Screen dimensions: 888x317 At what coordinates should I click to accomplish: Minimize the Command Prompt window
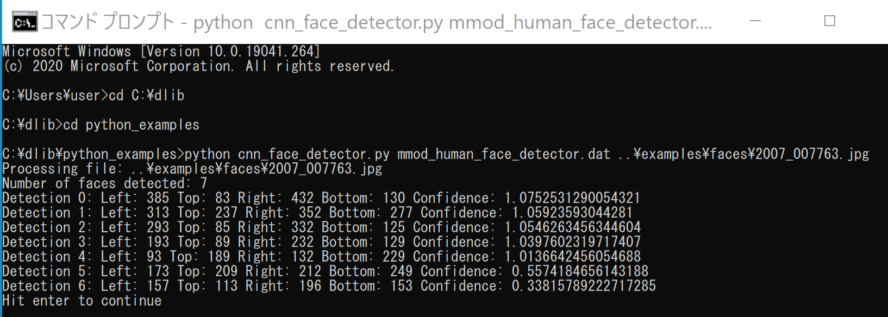[755, 21]
